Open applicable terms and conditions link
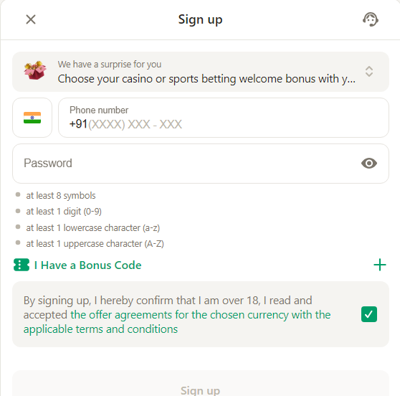 tap(100, 329)
